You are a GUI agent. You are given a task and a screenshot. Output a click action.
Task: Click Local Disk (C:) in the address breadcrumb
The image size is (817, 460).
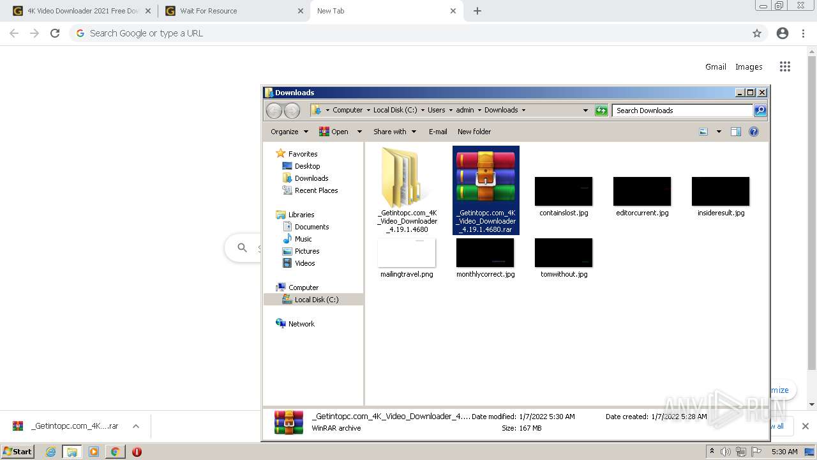click(395, 110)
